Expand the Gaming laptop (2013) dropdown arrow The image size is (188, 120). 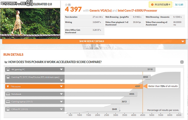(61, 102)
